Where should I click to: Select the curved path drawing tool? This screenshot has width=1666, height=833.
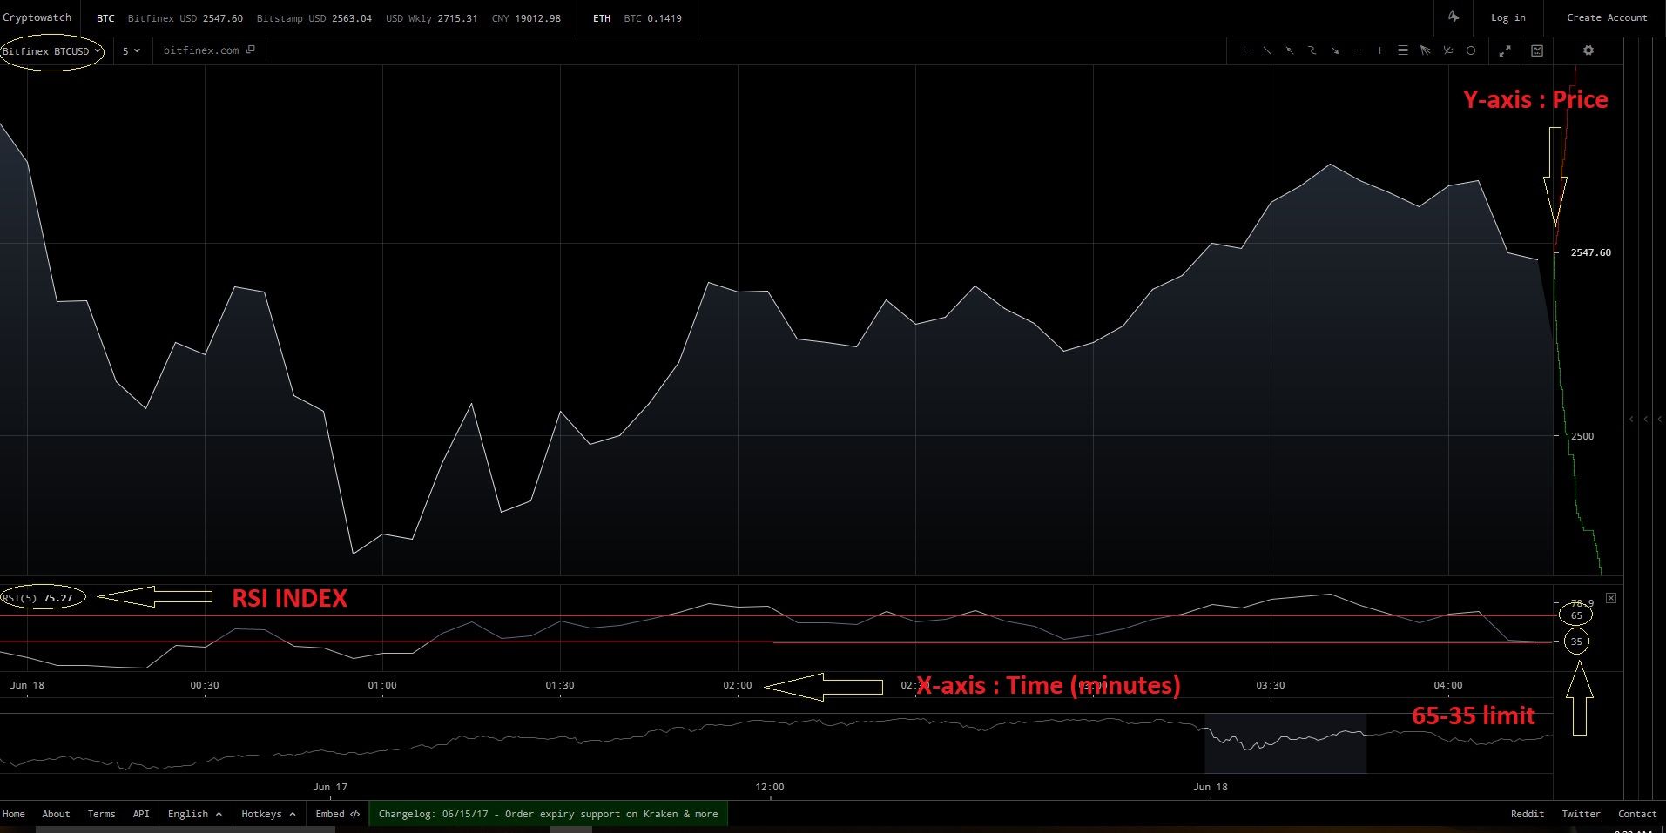point(1312,50)
